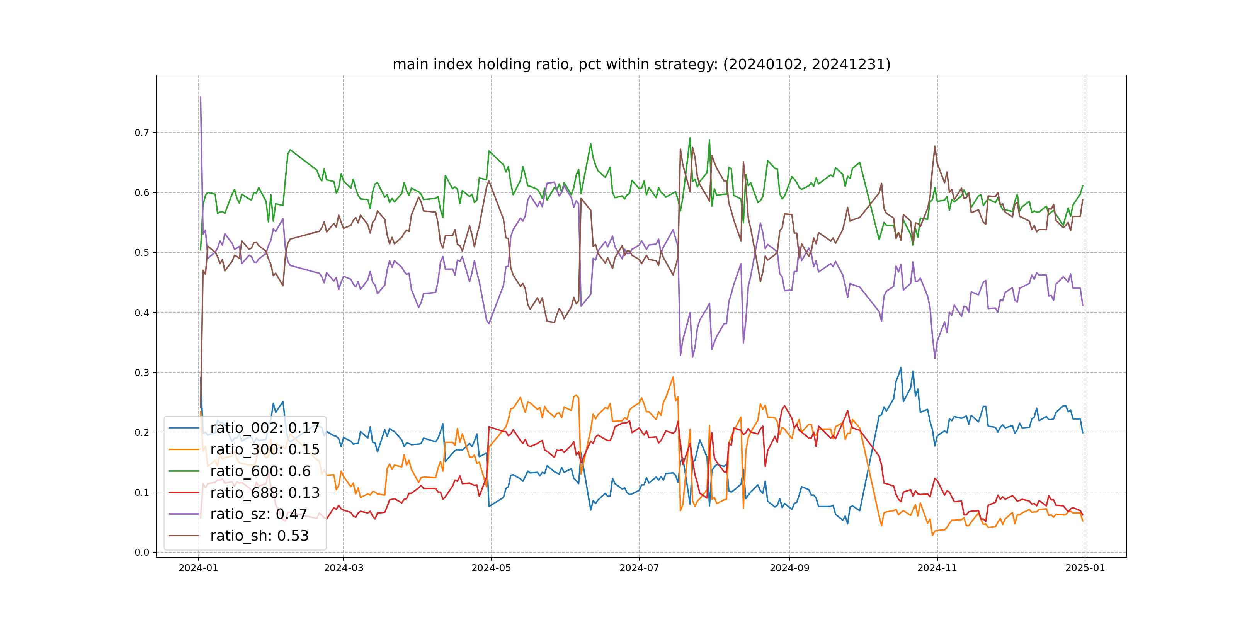Viewport: 1252px width, 626px height.
Task: Select the 'ratio_600: 0.6' legend label
Action: 260,471
